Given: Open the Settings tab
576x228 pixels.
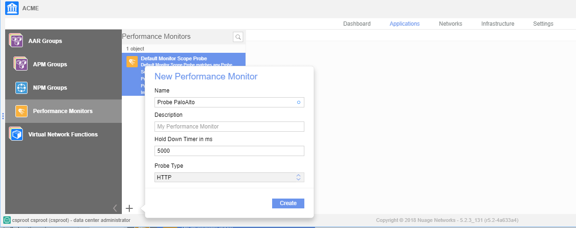Looking at the screenshot, I should point(543,24).
